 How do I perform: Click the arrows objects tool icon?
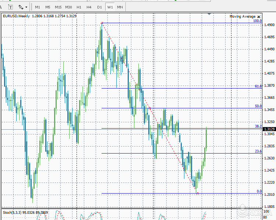click(x=21, y=7)
